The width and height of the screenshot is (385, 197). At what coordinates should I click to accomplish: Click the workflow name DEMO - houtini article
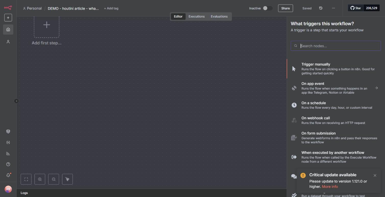coord(73,8)
